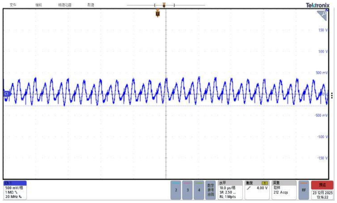Click the date and time display

(323, 195)
